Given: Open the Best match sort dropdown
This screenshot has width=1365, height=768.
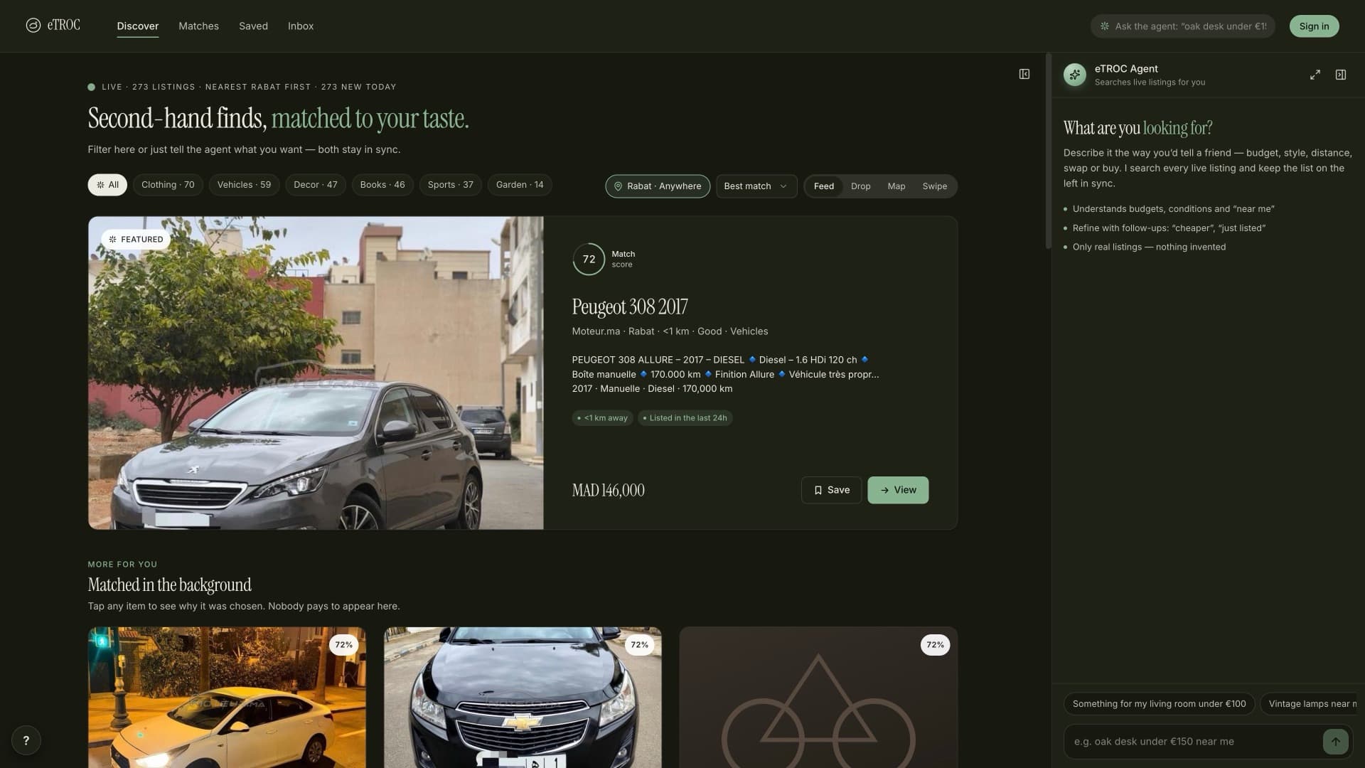Looking at the screenshot, I should click(x=756, y=186).
